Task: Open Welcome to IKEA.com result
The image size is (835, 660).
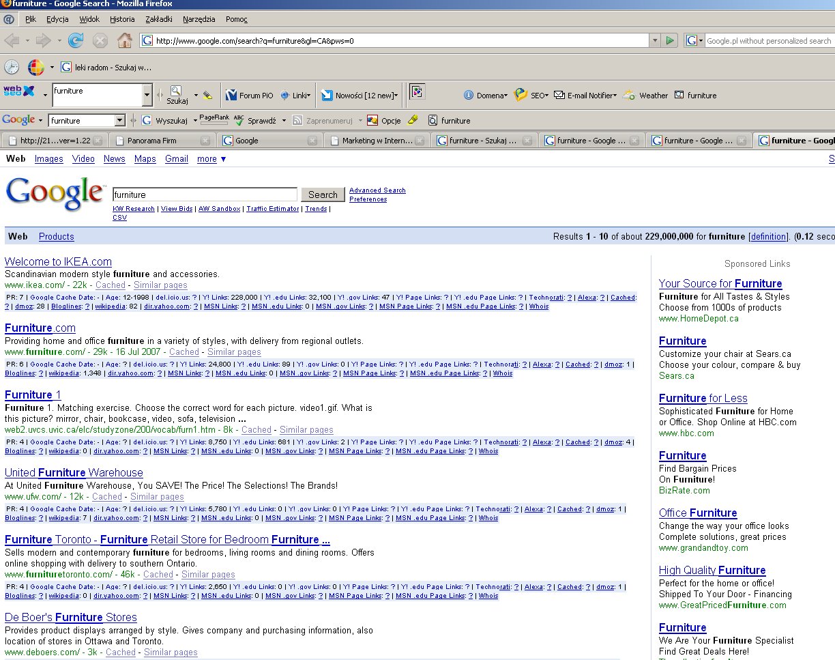Action: [x=58, y=261]
